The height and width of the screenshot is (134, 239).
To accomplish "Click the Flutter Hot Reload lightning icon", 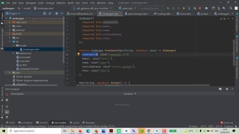I will (184, 8).
